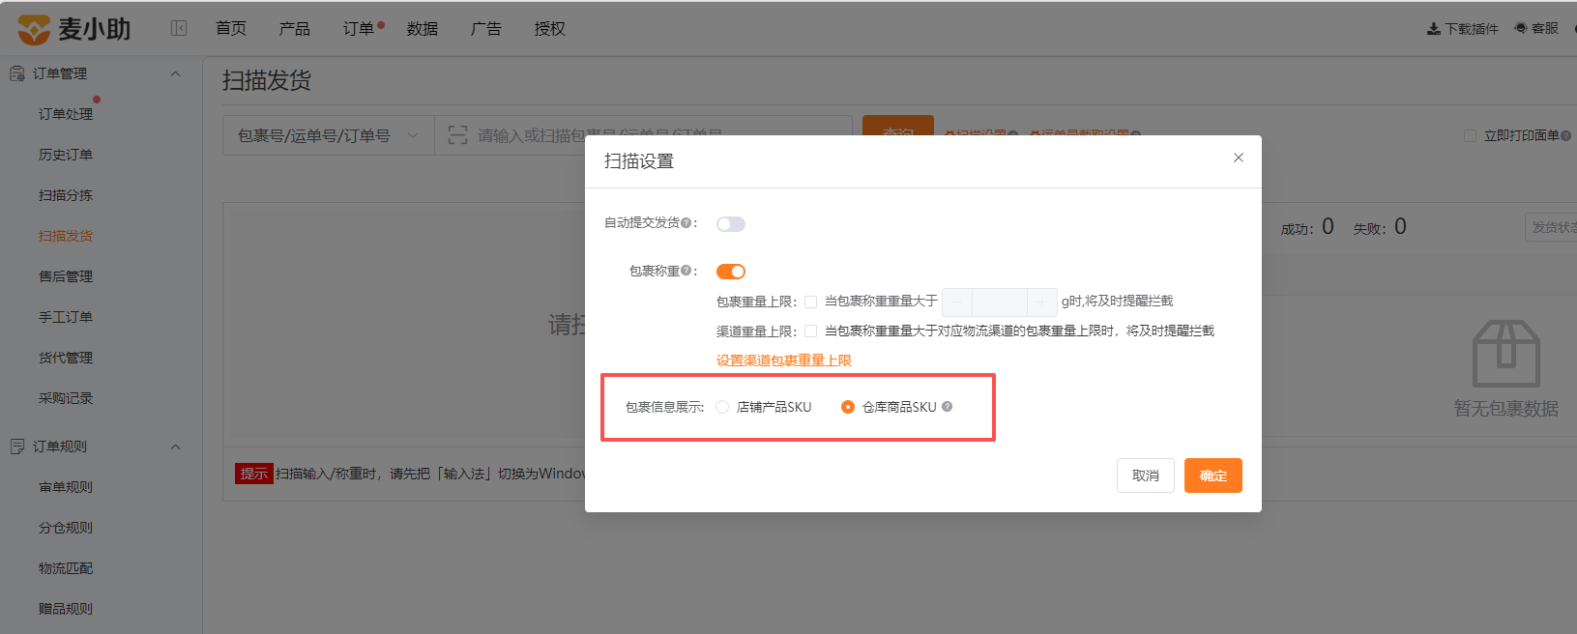Click the 订单管理 section document icon
This screenshot has height=634, width=1577.
(16, 73)
